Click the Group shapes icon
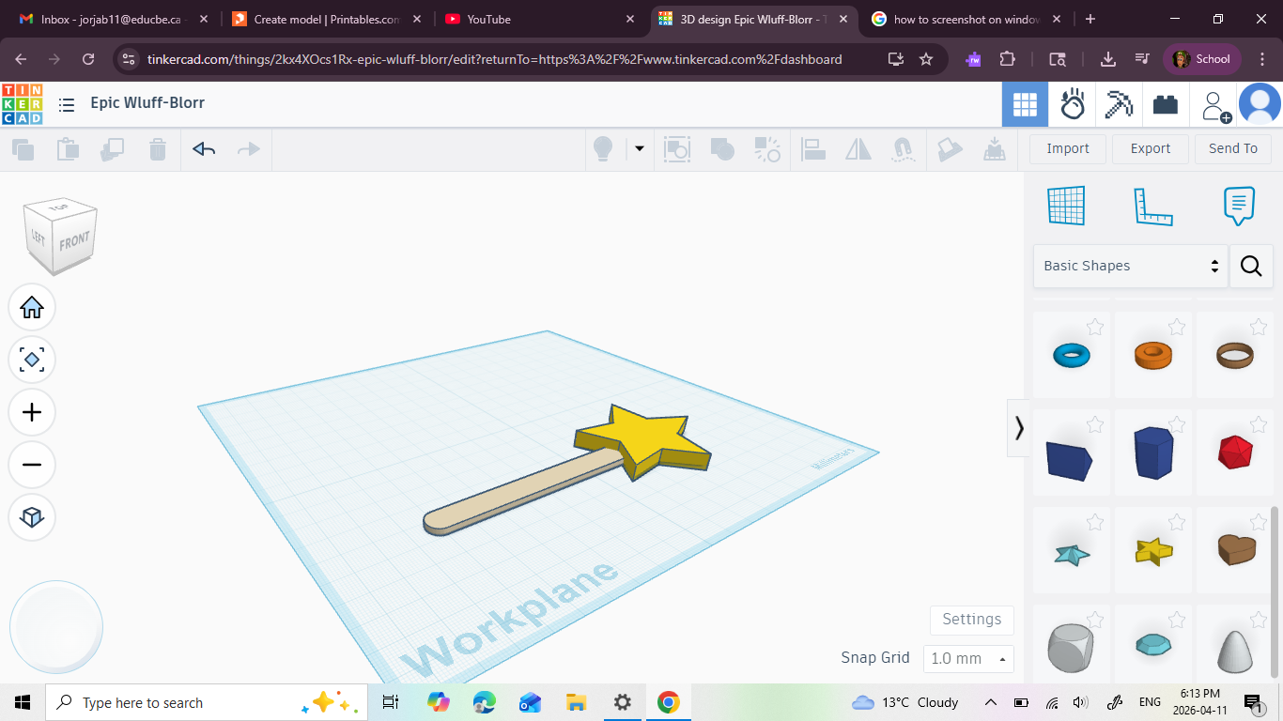This screenshot has height=721, width=1283. click(721, 148)
